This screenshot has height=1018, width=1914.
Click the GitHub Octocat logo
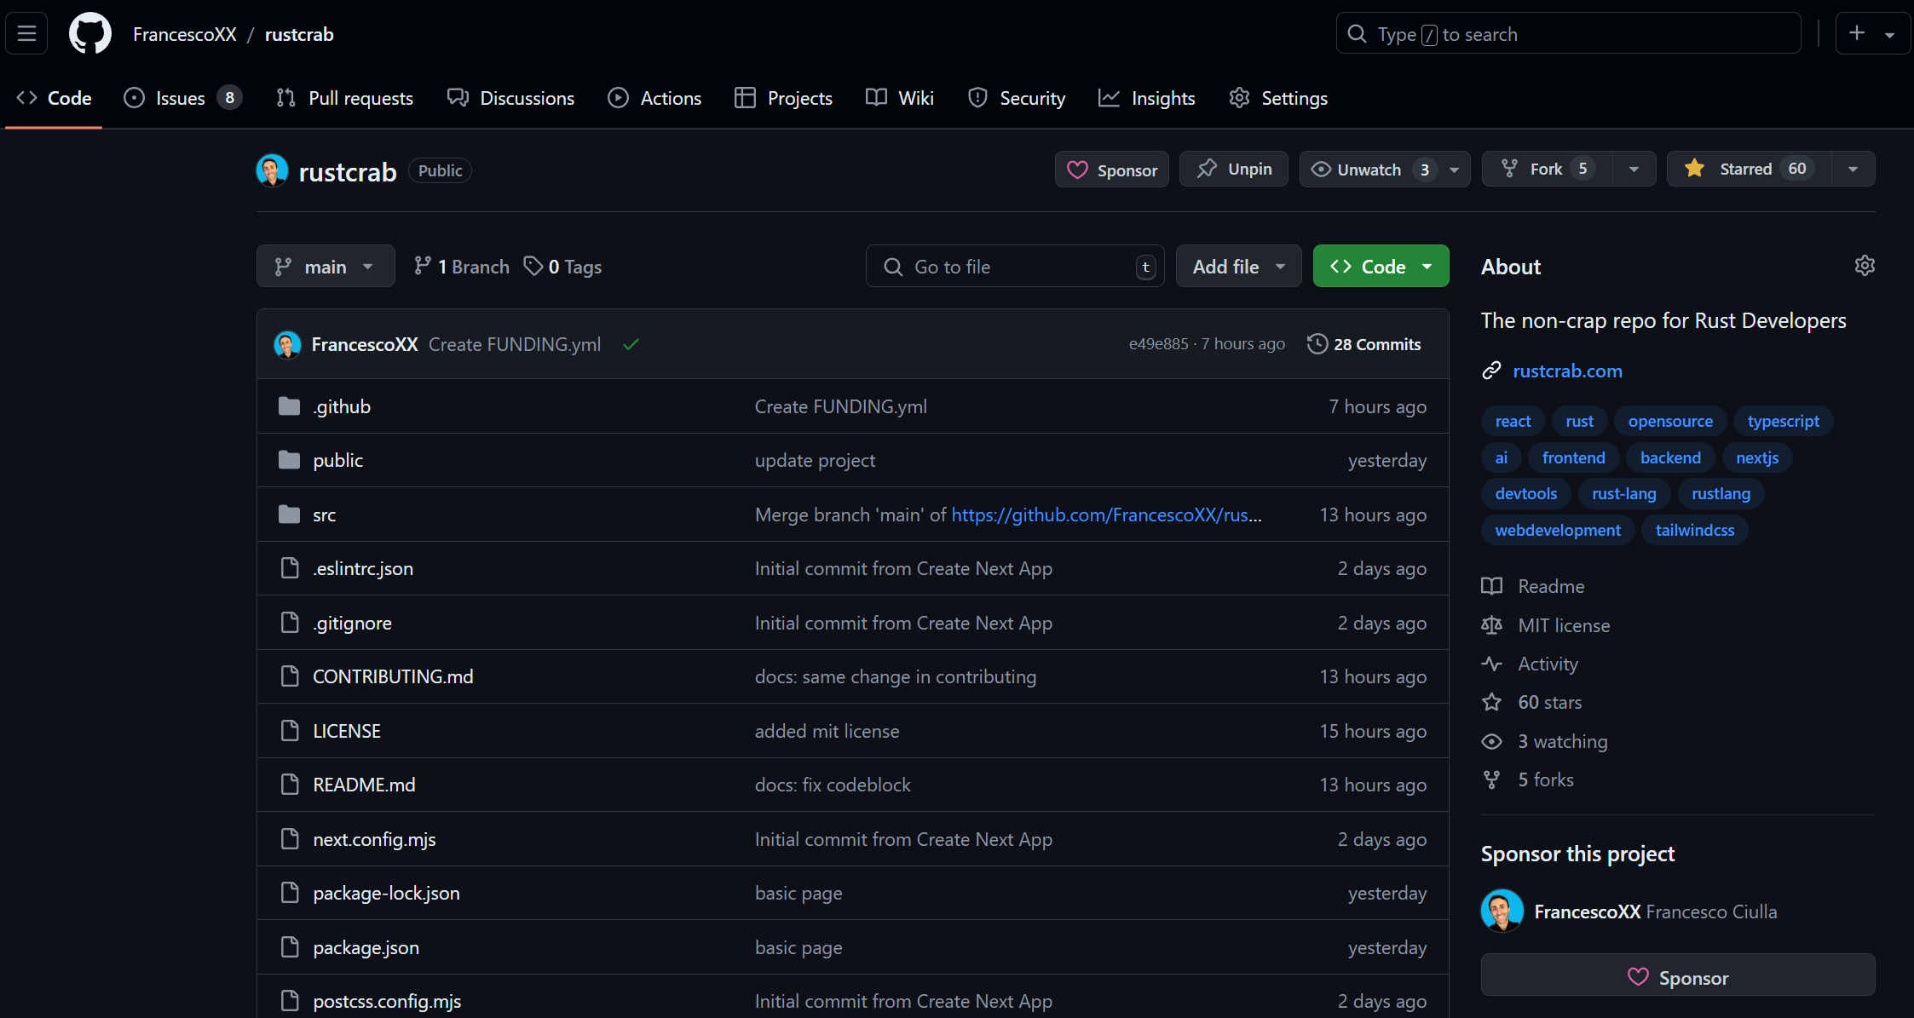click(90, 34)
